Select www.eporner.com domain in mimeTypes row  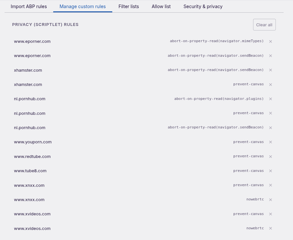(32, 42)
